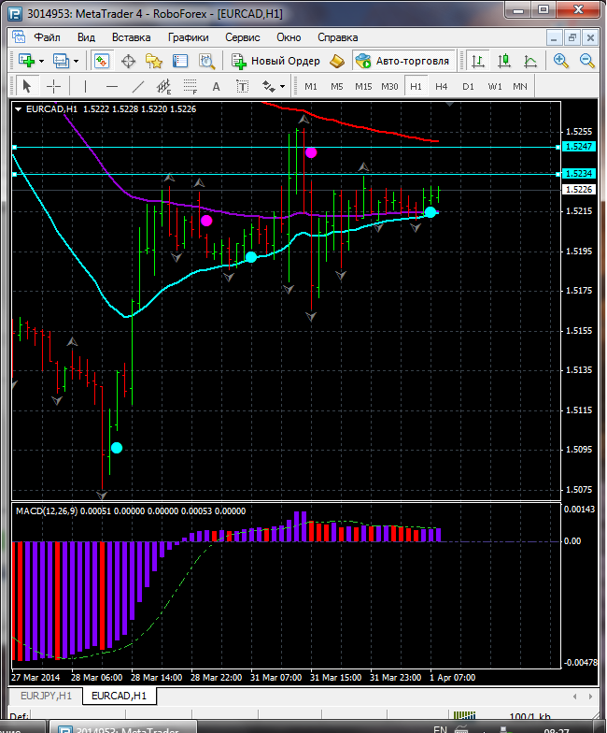Switch to H4 timeframe
Image resolution: width=607 pixels, height=733 pixels.
[x=441, y=86]
